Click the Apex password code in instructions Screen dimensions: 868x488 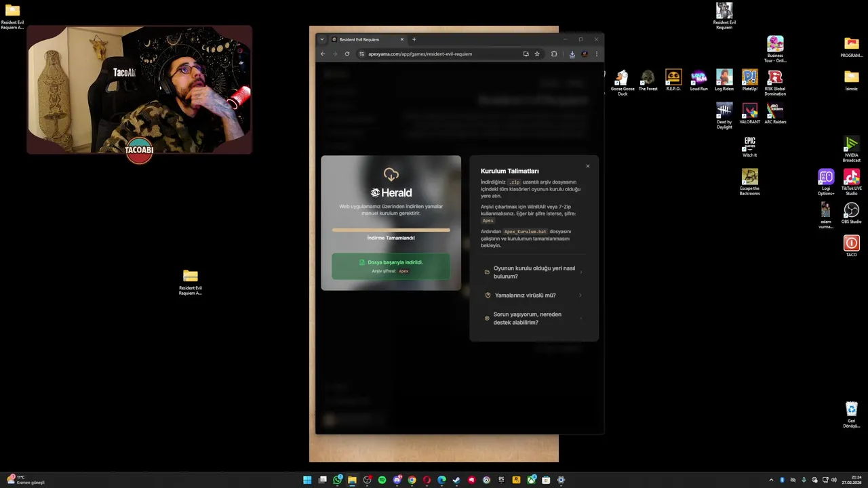coord(488,220)
